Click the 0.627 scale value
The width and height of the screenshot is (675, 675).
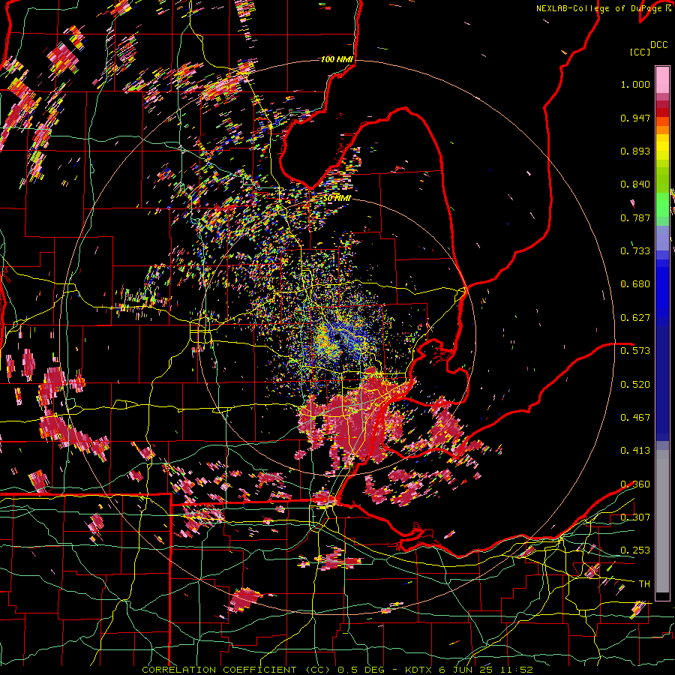tap(635, 318)
